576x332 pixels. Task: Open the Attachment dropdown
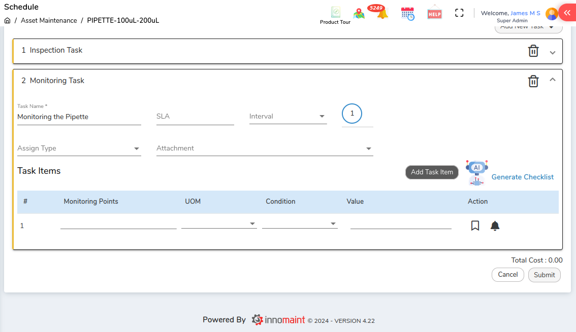click(264, 149)
